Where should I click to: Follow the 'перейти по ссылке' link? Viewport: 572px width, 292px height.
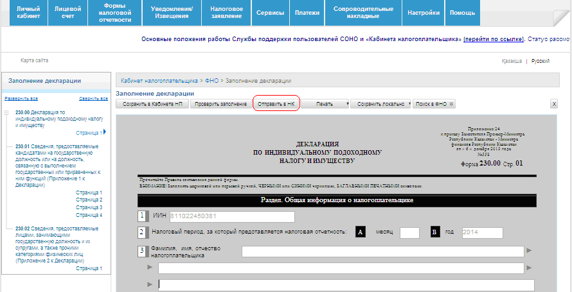tap(493, 40)
